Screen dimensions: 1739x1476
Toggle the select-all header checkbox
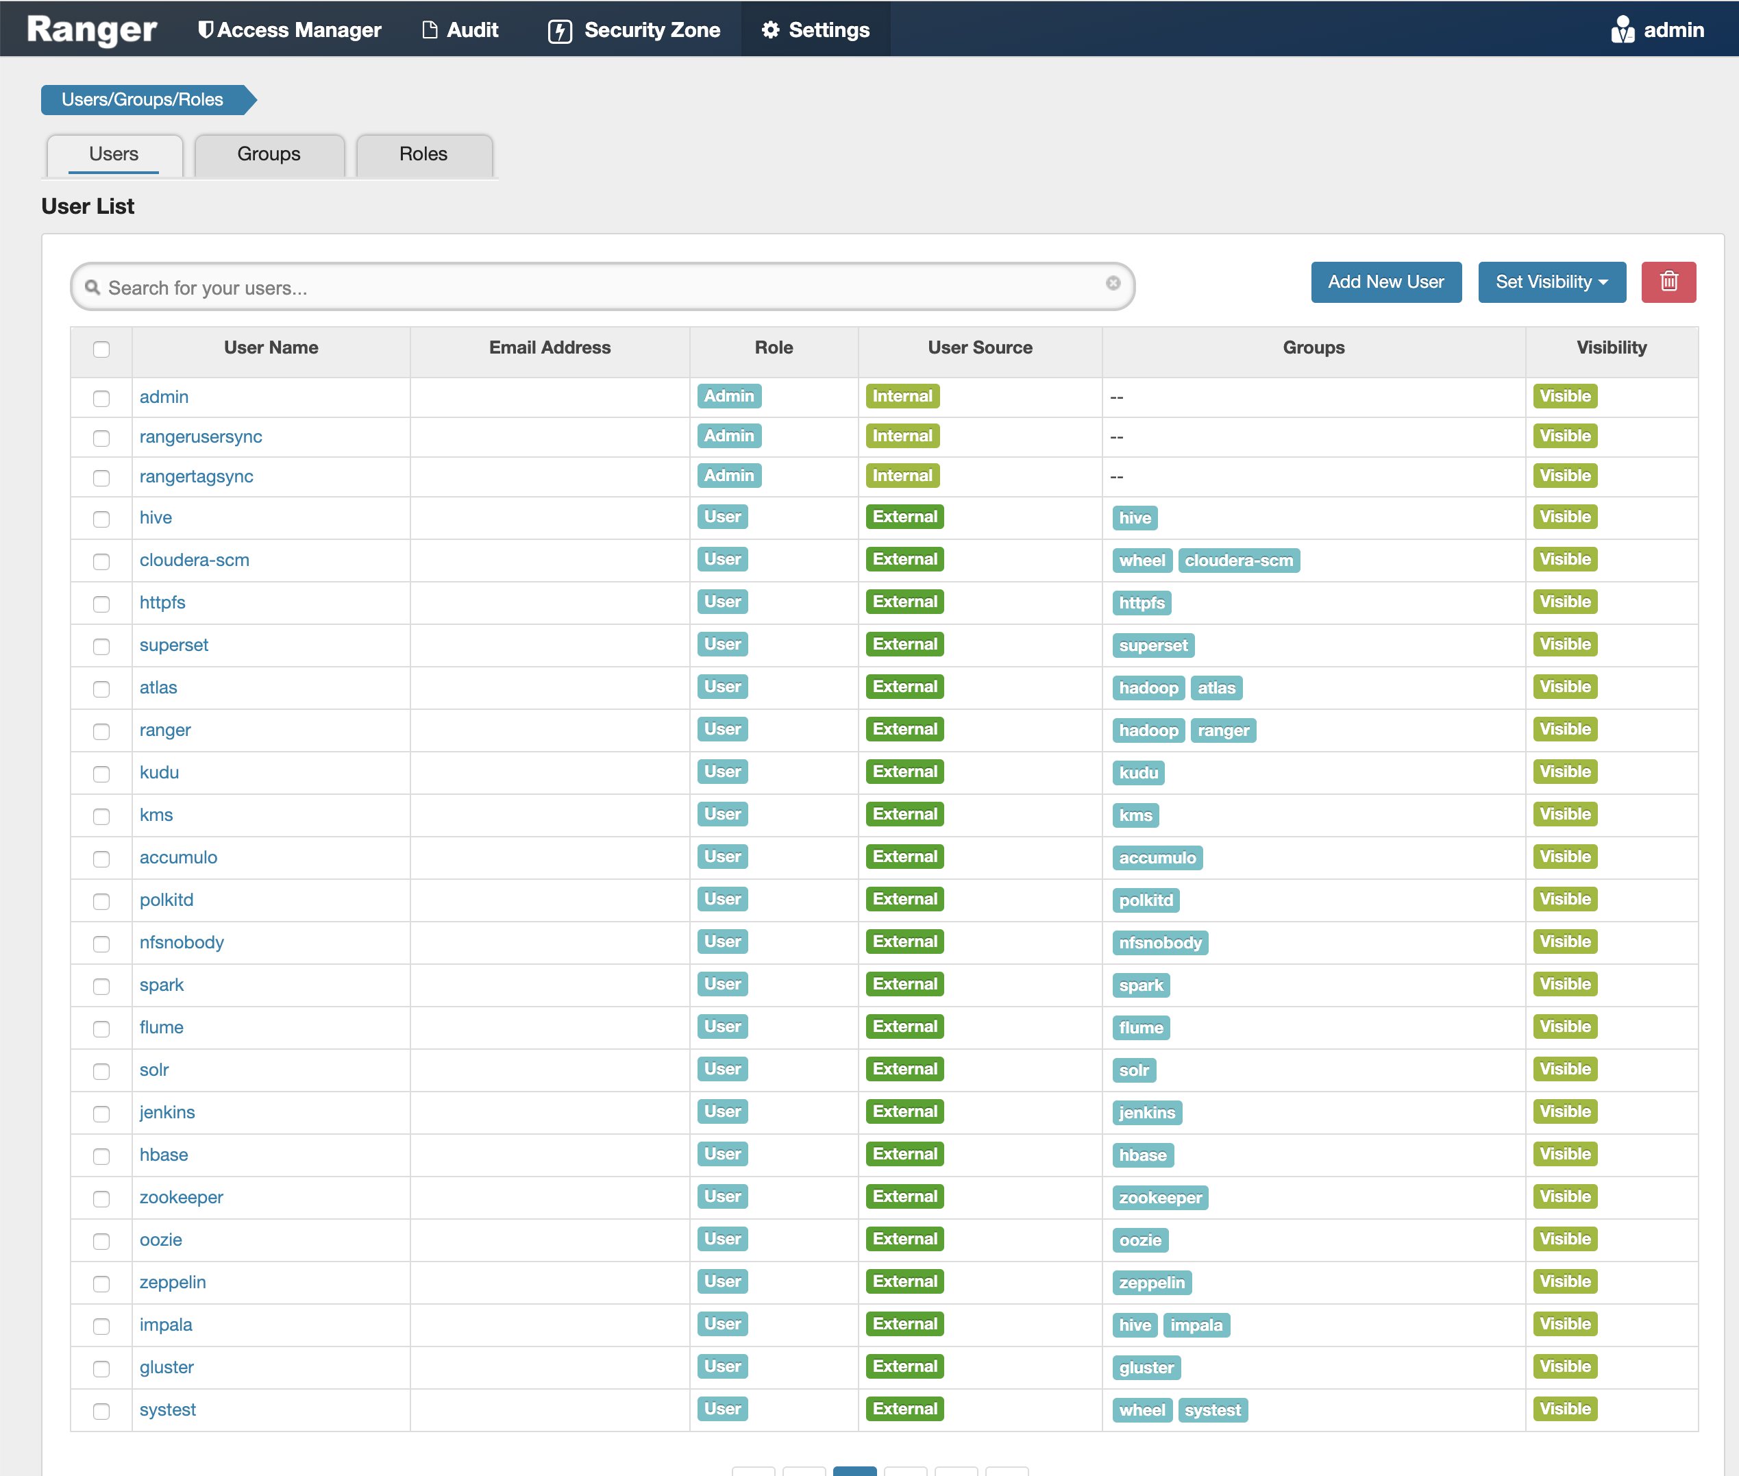pyautogui.click(x=101, y=349)
